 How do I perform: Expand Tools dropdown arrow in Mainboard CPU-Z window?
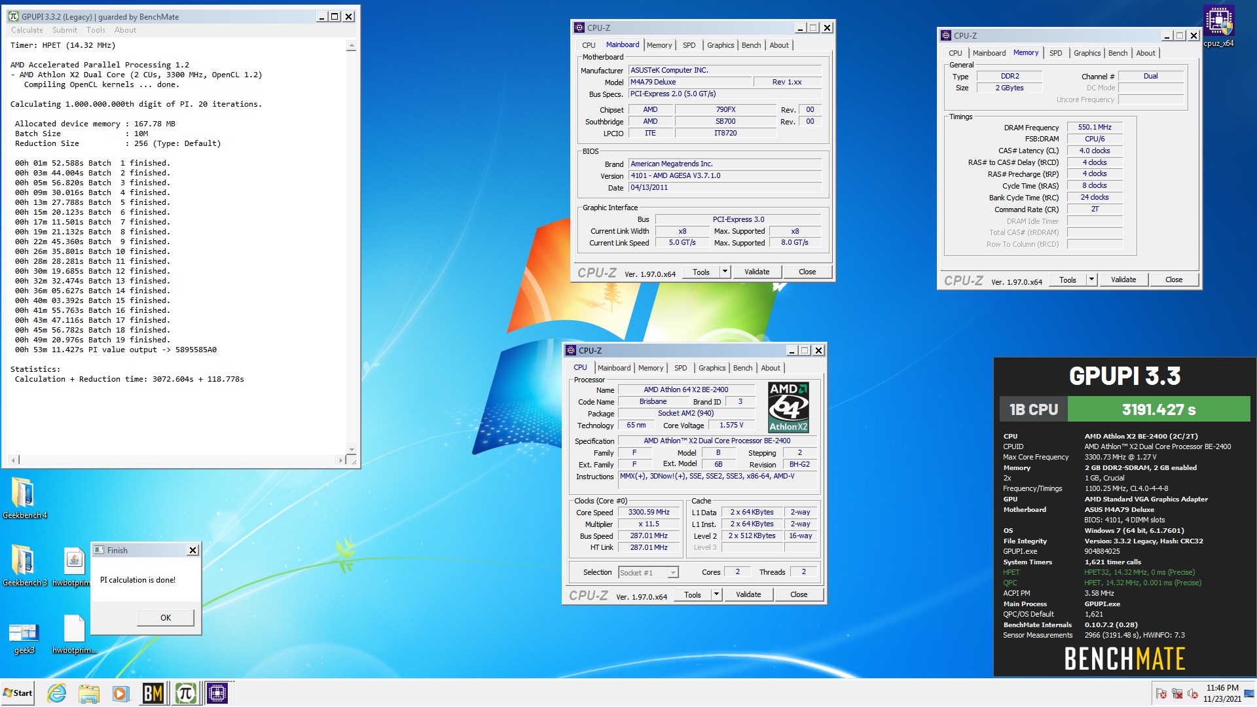[725, 272]
